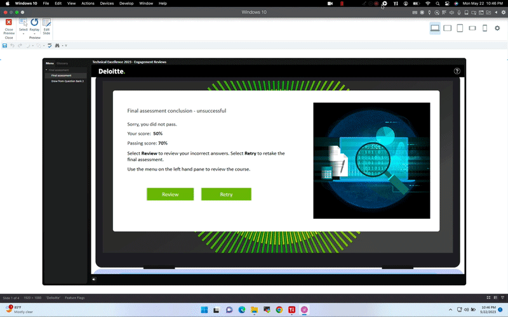Viewport: 508px width, 317px height.
Task: Show hidden icons in the Windows system tray
Action: pyautogui.click(x=450, y=309)
